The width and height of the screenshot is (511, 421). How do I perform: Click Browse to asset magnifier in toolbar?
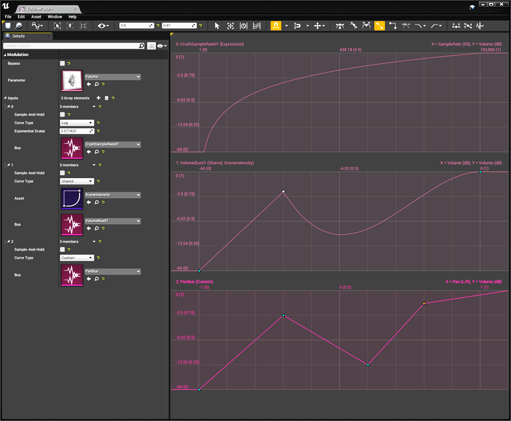click(19, 26)
